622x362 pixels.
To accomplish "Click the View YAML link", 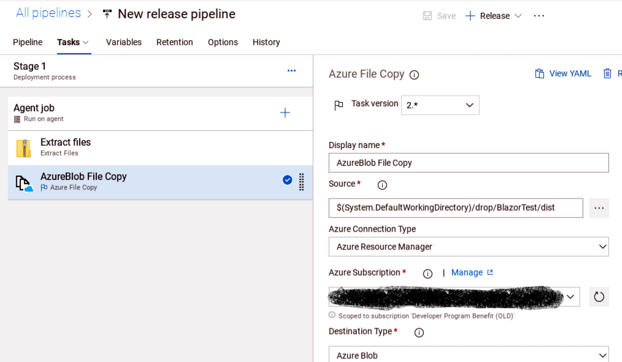I will click(570, 74).
